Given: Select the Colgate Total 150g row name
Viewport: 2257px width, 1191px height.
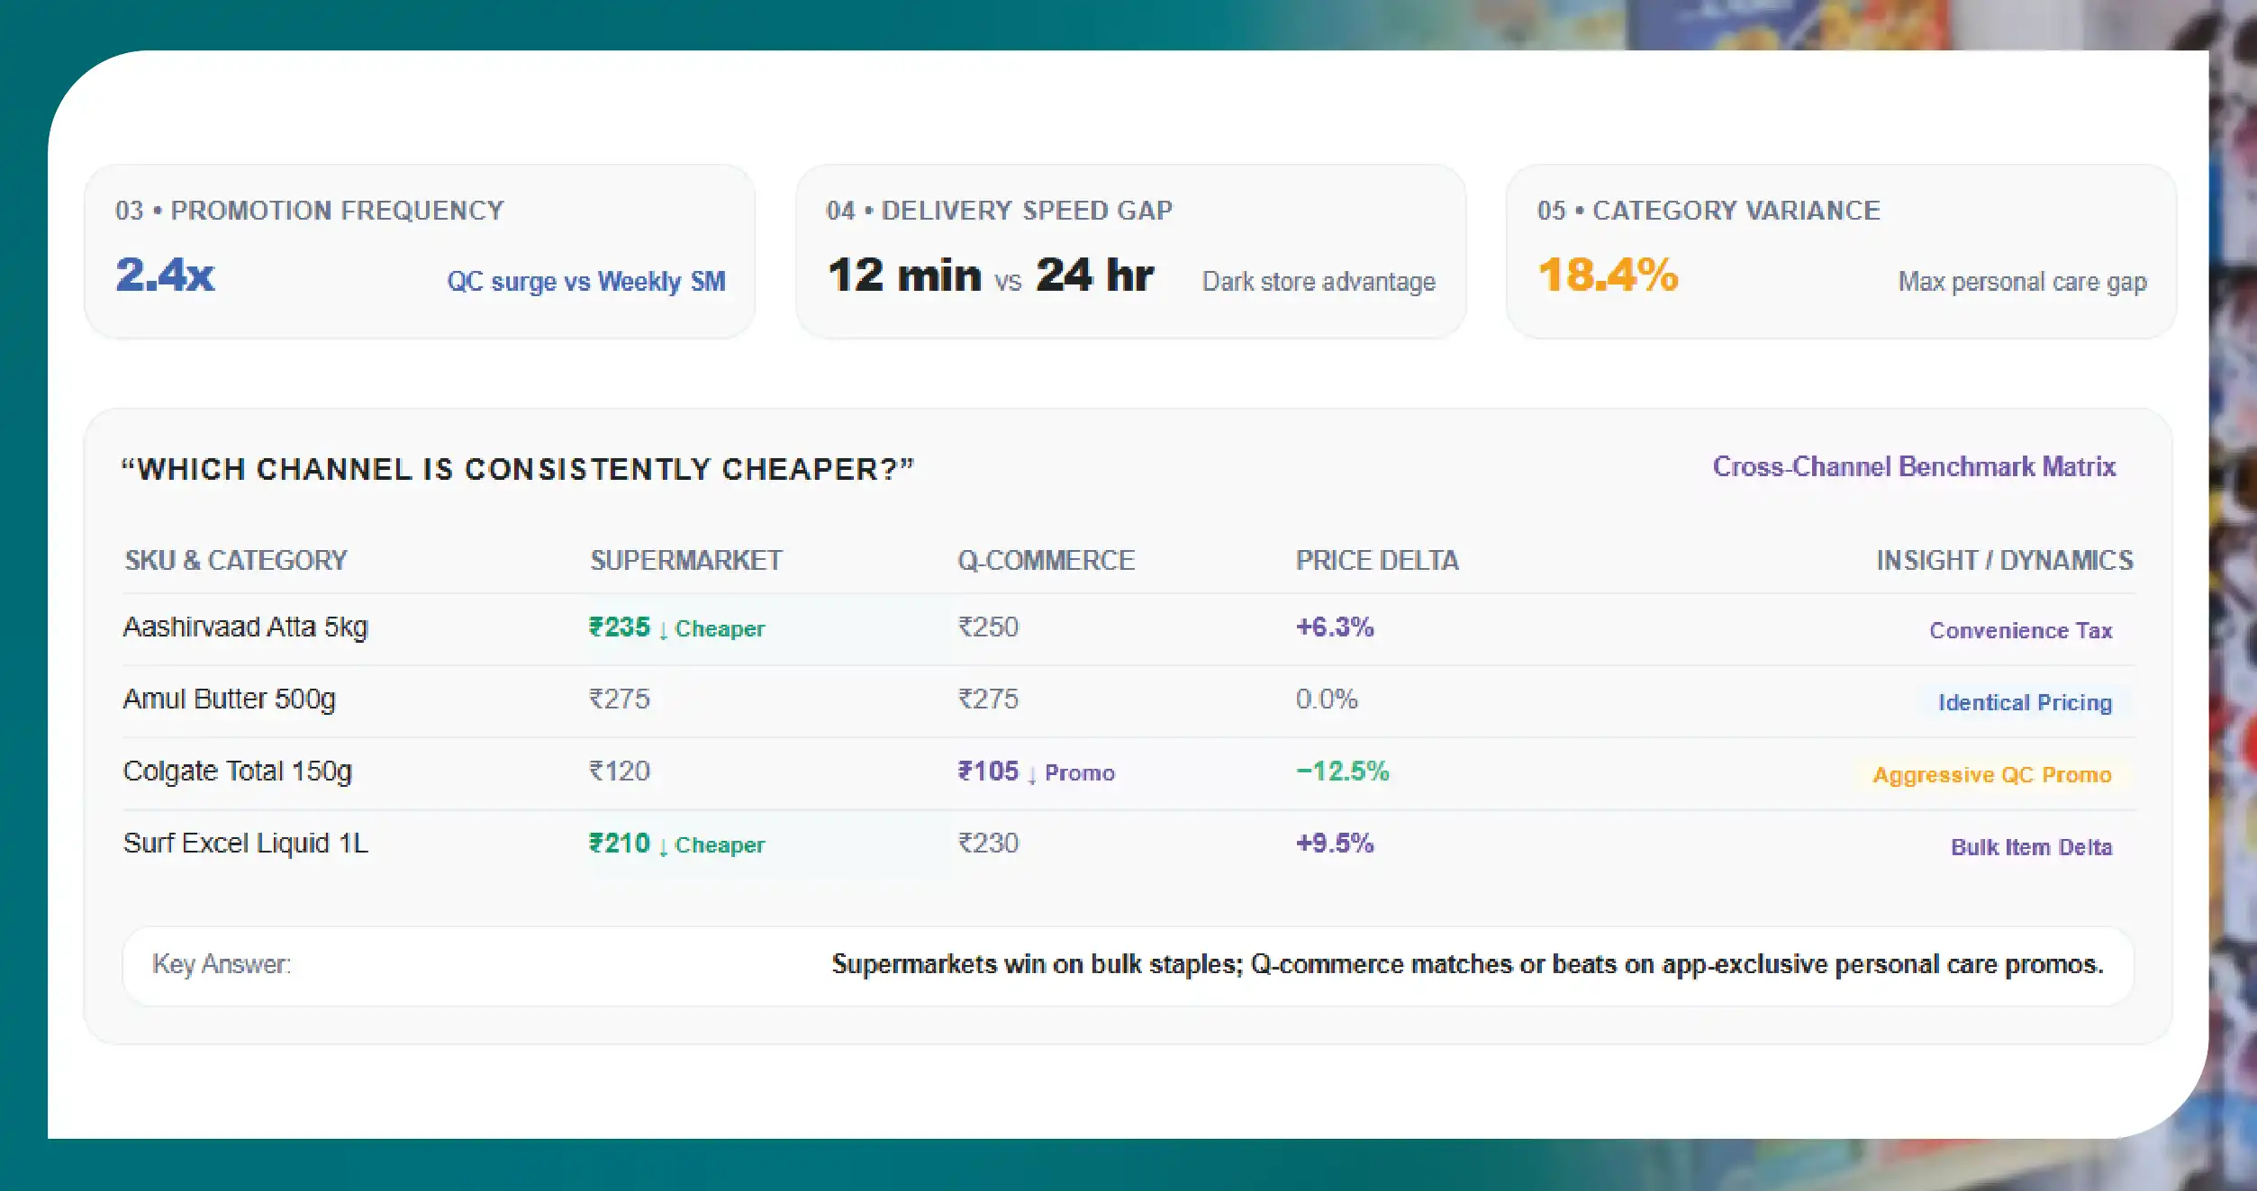Looking at the screenshot, I should 238,771.
